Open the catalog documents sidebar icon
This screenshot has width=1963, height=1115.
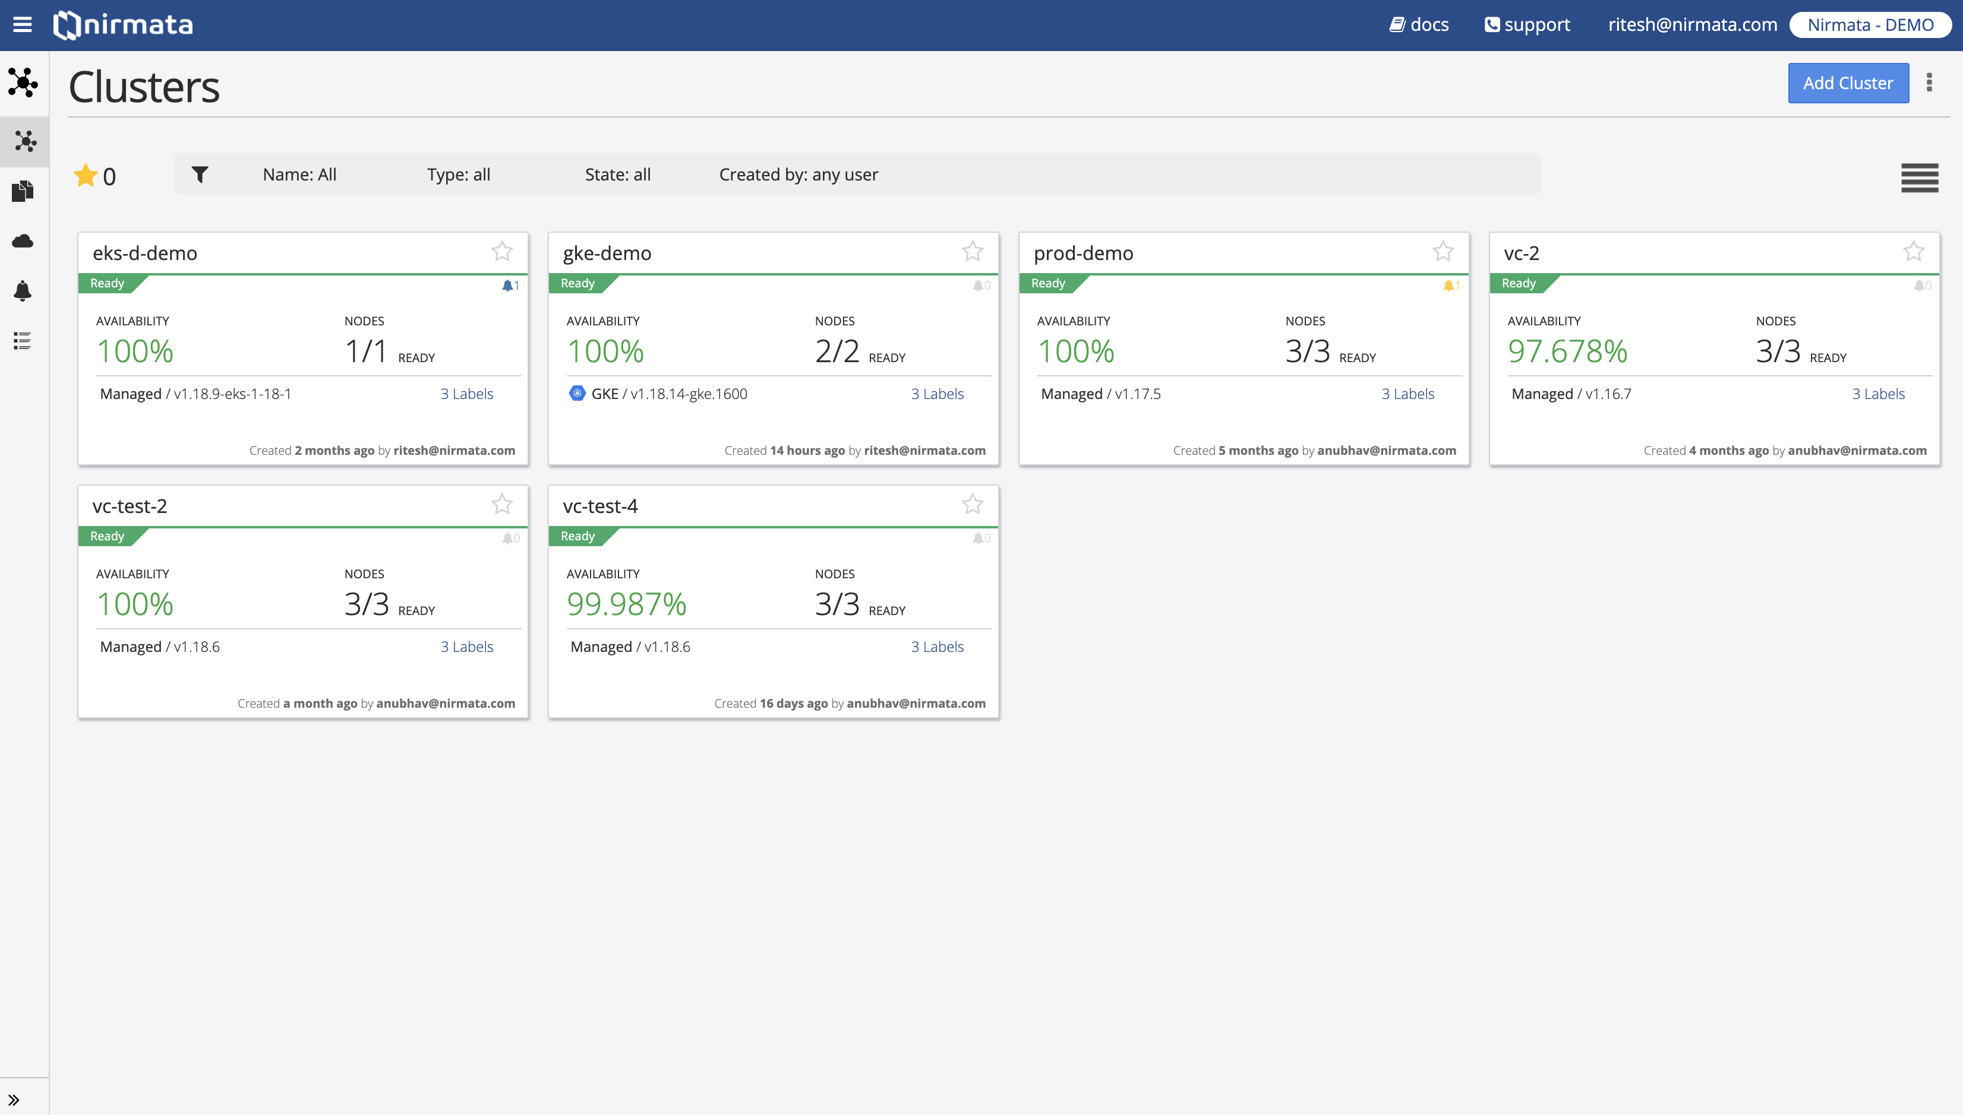point(23,191)
